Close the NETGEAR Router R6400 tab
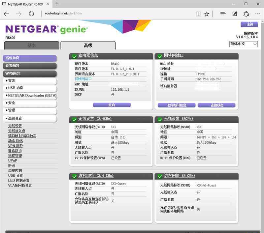The image size is (264, 233). coord(48,4)
